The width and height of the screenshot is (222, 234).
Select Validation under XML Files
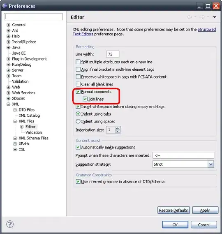pyautogui.click(x=34, y=132)
